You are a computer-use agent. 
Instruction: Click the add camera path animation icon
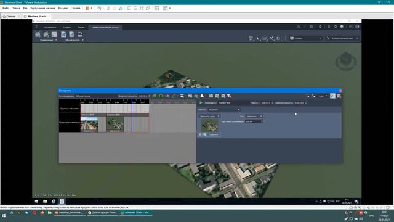(x=167, y=96)
